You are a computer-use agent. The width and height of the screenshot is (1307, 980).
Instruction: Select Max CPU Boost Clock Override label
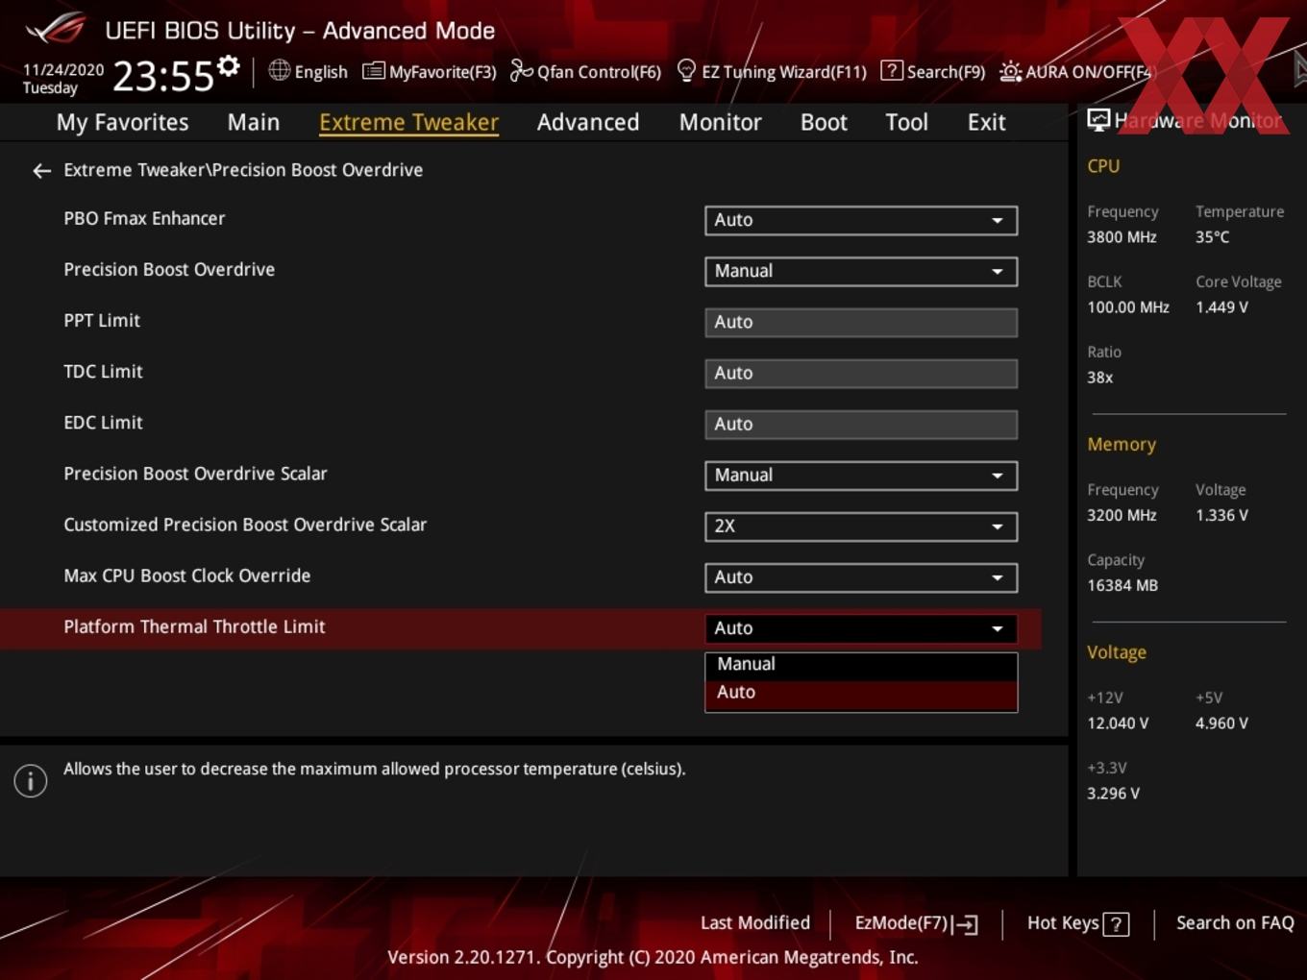click(x=187, y=576)
